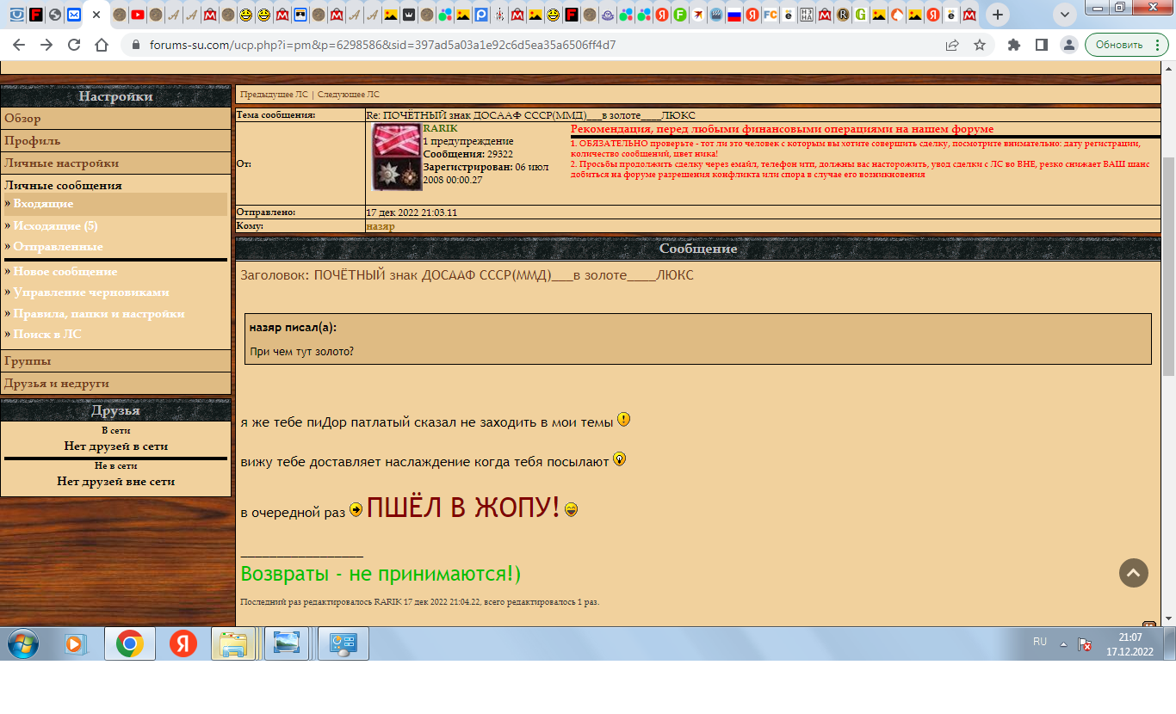Click RARIK's medal avatar image
Screen dimensions: 1176x714
397,157
